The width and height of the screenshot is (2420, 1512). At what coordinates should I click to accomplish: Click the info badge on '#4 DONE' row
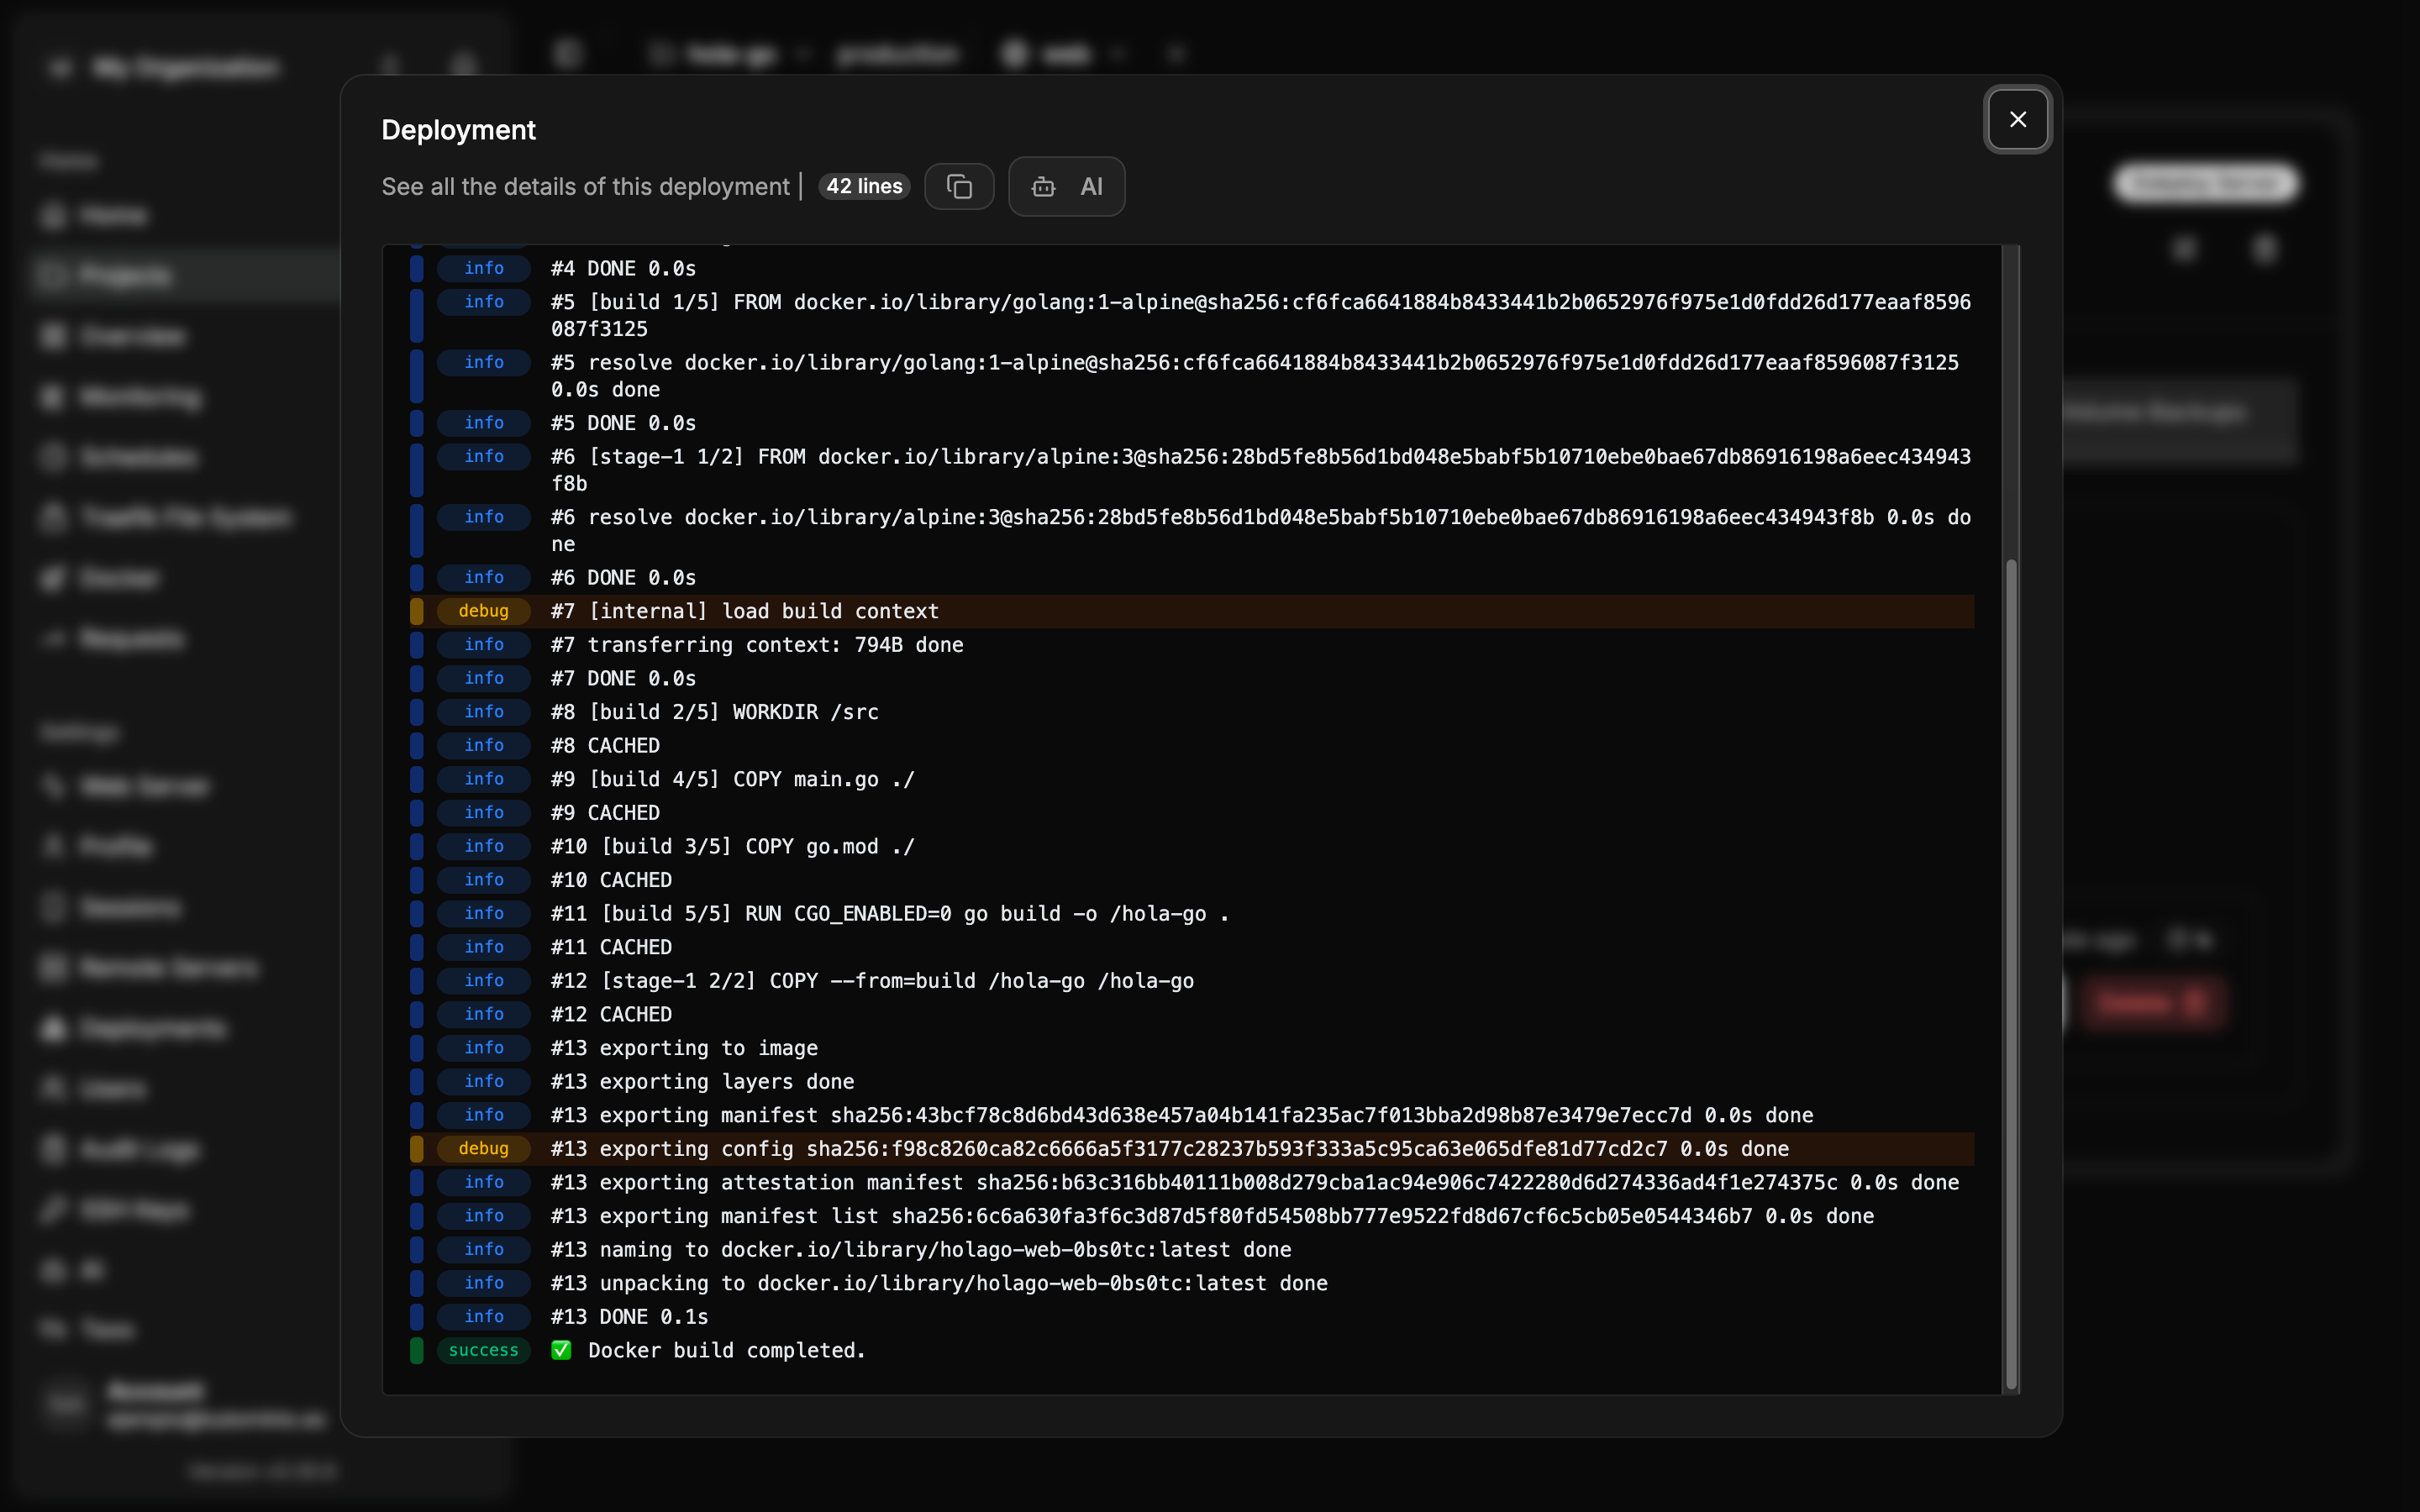[483, 268]
